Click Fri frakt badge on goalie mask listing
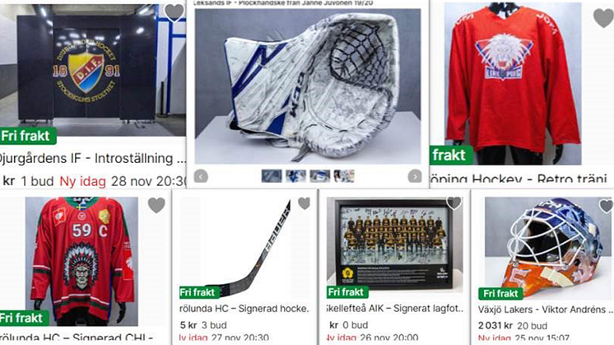614x345 pixels. tap(500, 294)
